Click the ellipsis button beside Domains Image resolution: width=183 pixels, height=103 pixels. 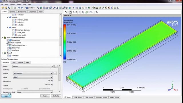click(56, 67)
